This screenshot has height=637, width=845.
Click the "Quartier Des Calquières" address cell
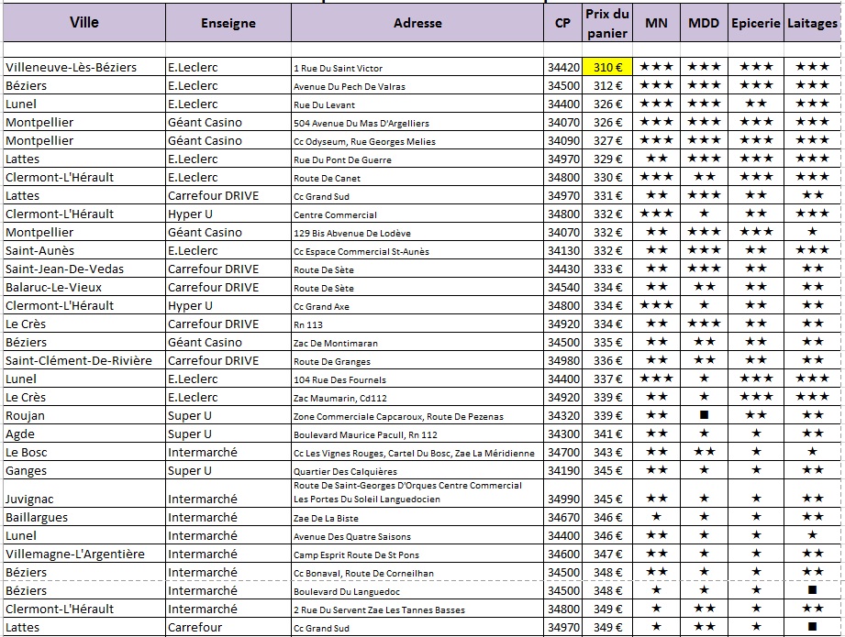tap(417, 470)
